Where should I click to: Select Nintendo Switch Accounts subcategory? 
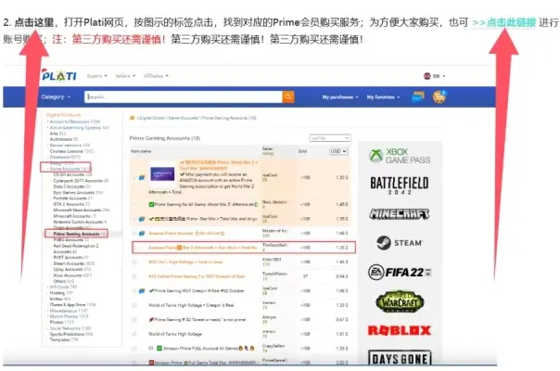pyautogui.click(x=80, y=222)
